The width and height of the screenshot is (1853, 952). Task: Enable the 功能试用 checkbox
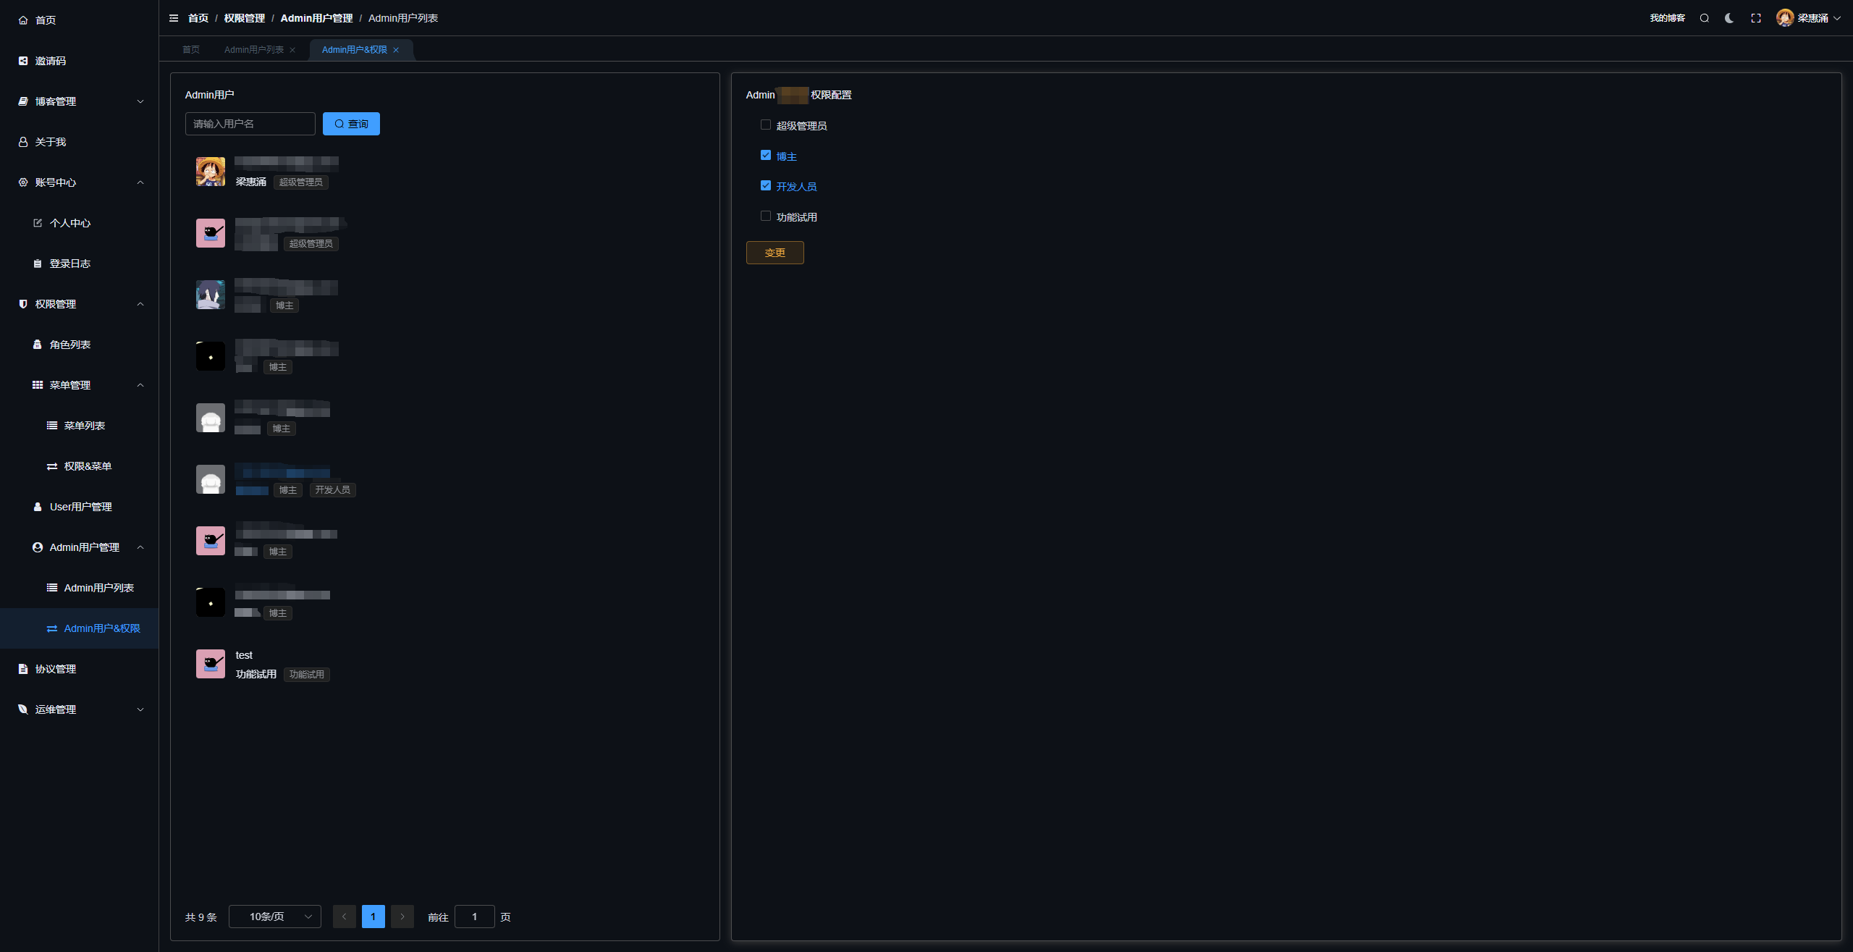pos(765,216)
